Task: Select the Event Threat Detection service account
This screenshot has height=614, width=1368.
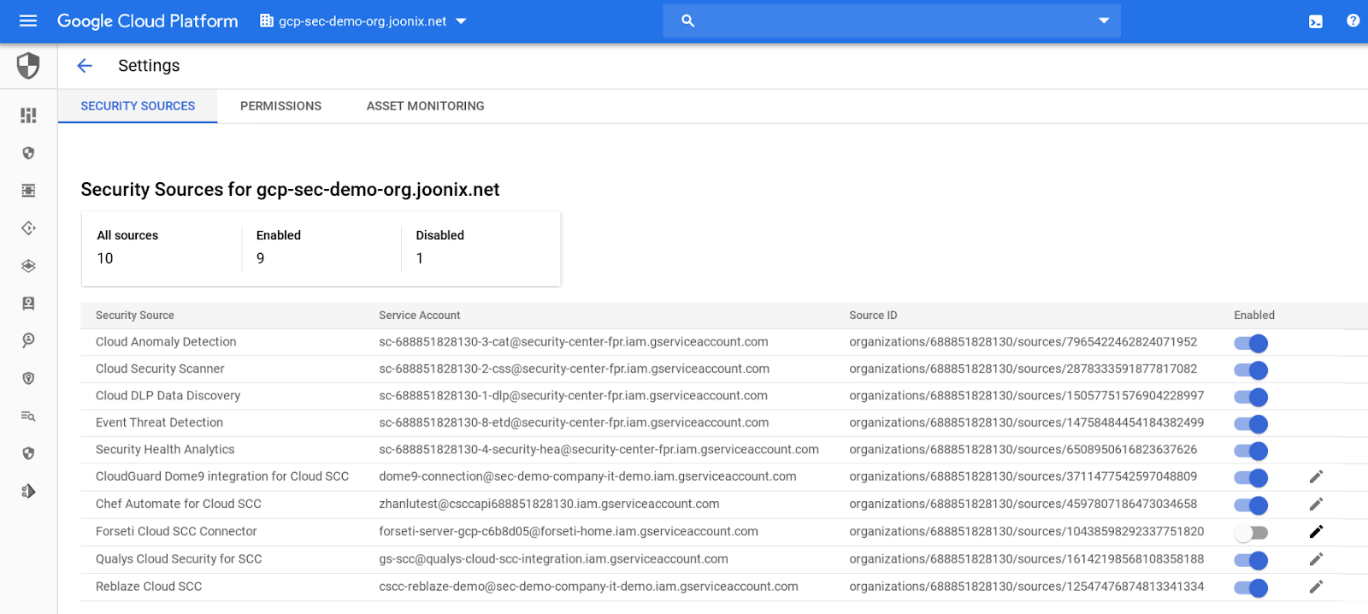Action: [574, 422]
